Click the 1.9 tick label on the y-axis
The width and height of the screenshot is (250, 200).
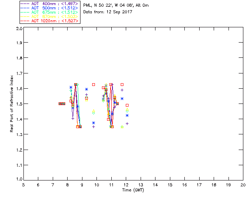click(x=19, y=43)
